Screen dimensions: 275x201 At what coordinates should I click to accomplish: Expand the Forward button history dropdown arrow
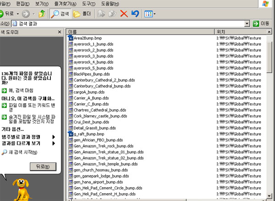(34, 14)
